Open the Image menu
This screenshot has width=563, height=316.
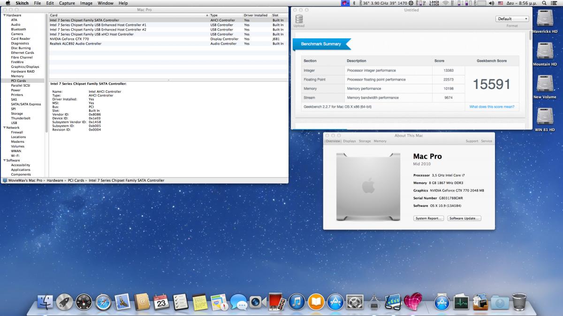point(86,3)
